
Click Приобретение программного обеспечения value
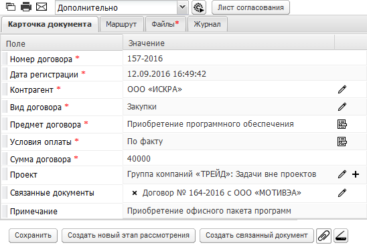point(210,124)
